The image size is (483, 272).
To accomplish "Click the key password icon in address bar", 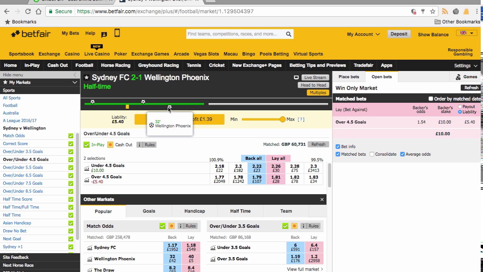I will click(423, 11).
